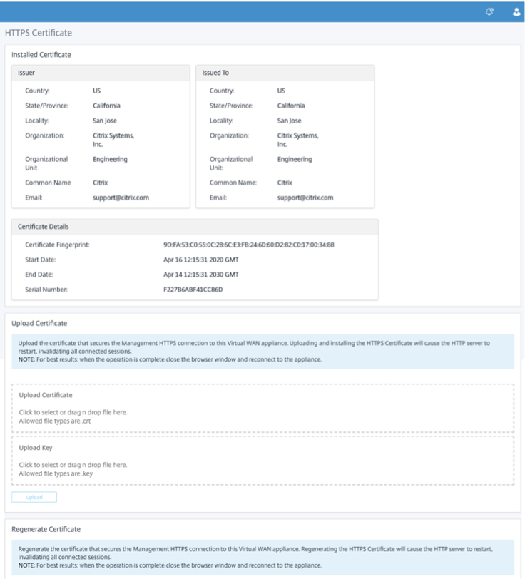Click the Certificate Details header
525x579 pixels.
tap(195, 227)
